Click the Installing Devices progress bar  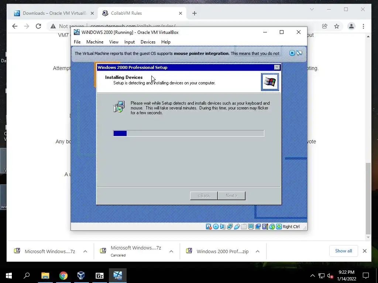(189, 133)
